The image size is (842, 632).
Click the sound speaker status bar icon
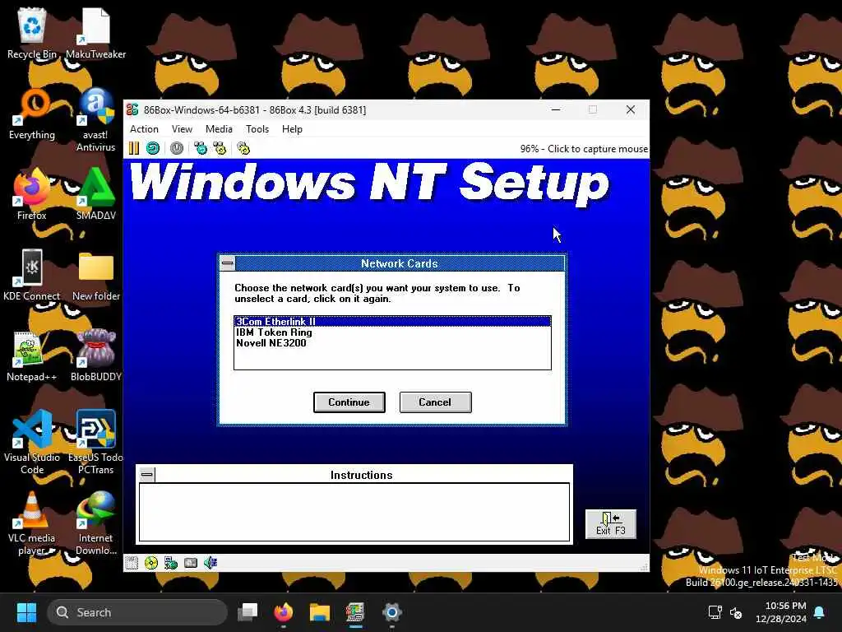click(x=210, y=563)
